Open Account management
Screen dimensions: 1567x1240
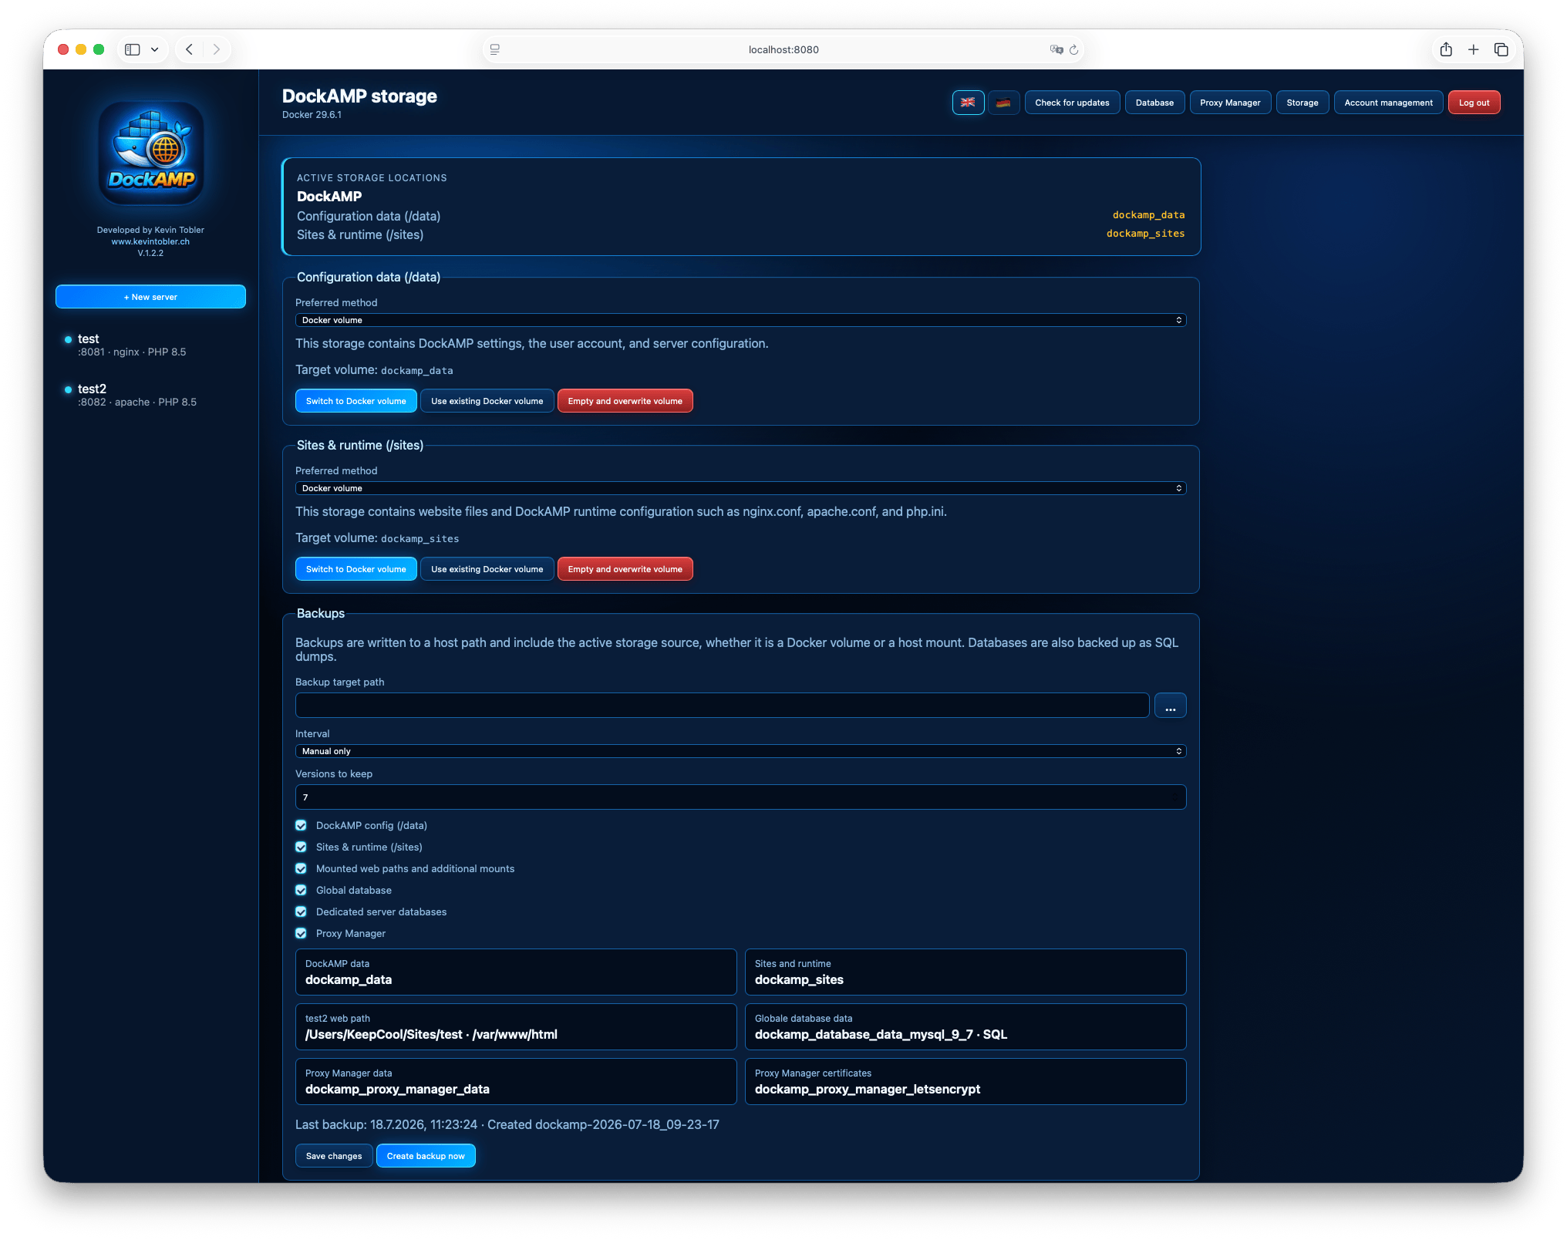(x=1388, y=103)
